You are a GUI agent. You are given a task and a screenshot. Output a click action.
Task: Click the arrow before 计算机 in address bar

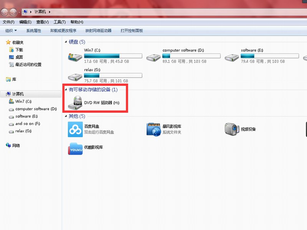(31, 12)
